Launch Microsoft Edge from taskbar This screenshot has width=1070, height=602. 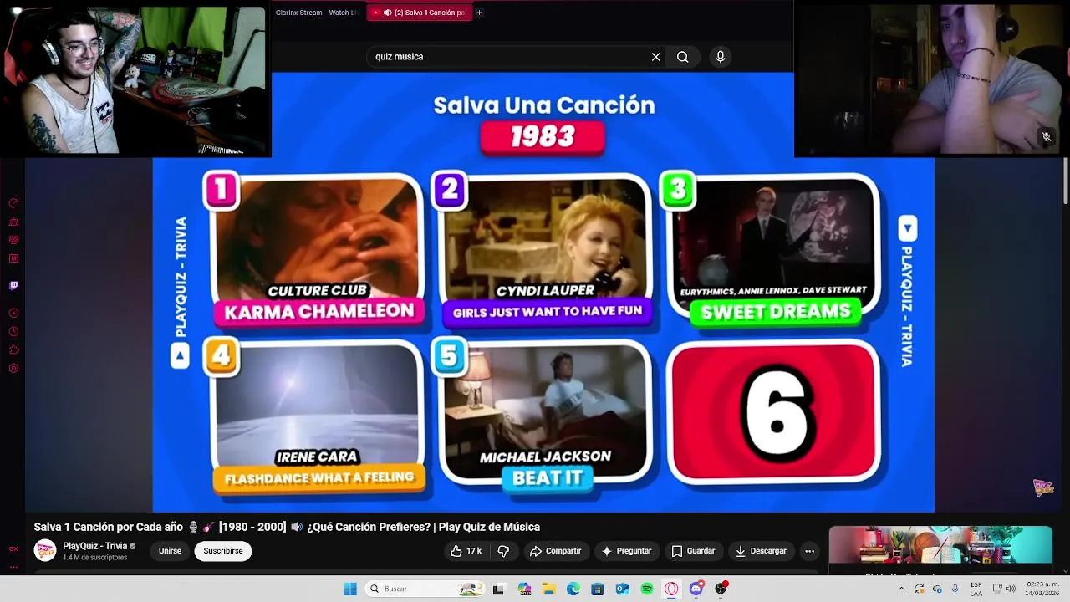[573, 589]
